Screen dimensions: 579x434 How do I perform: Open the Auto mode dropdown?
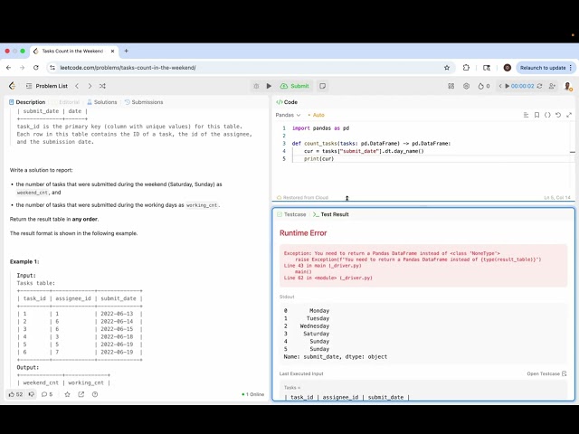316,115
